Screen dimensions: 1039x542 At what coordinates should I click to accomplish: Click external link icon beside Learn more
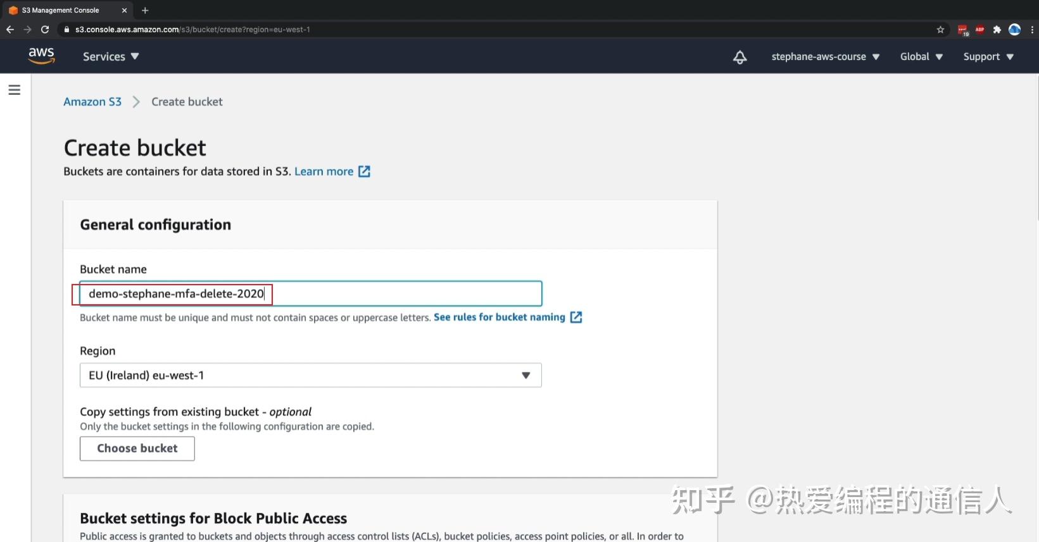[364, 171]
